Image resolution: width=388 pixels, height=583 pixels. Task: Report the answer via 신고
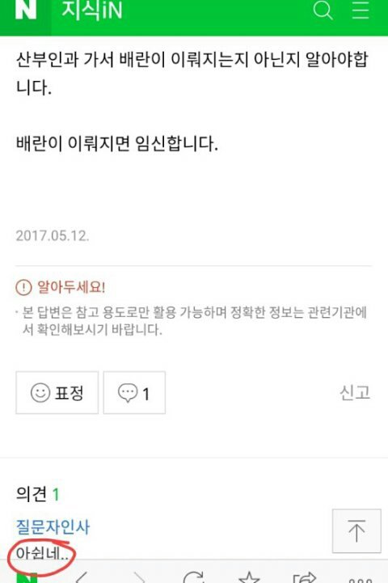[355, 392]
